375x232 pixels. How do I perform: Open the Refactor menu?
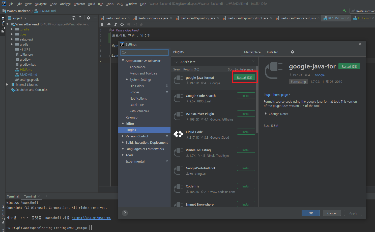click(79, 4)
